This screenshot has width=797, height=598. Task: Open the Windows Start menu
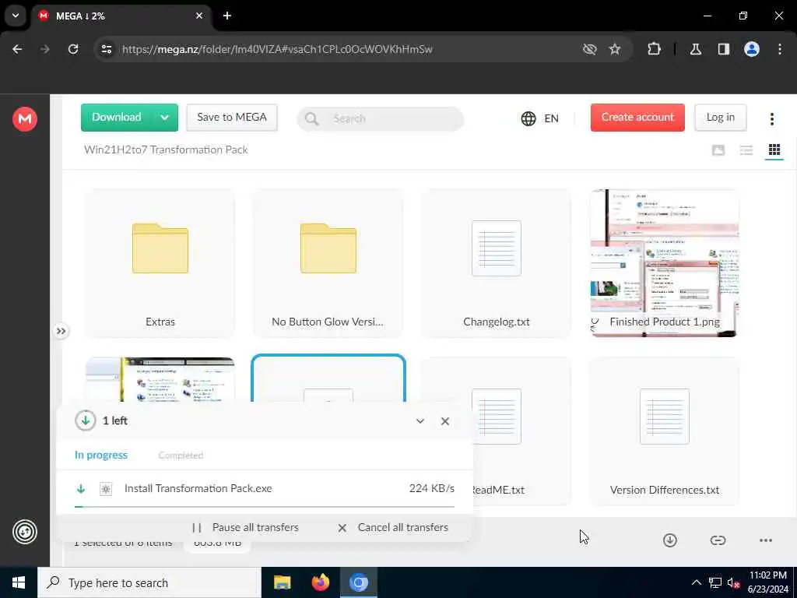click(x=19, y=582)
